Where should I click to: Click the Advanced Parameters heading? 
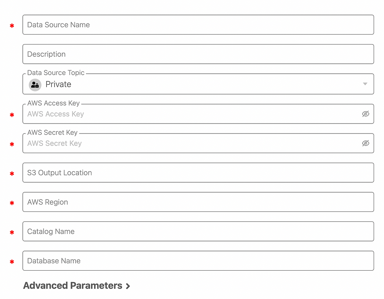click(73, 286)
